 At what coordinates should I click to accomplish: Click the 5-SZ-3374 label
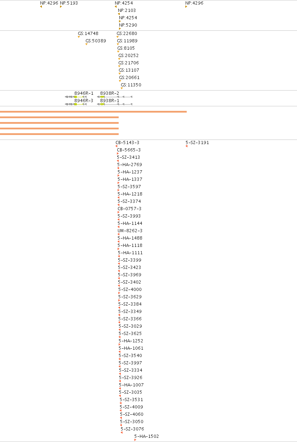(x=129, y=201)
